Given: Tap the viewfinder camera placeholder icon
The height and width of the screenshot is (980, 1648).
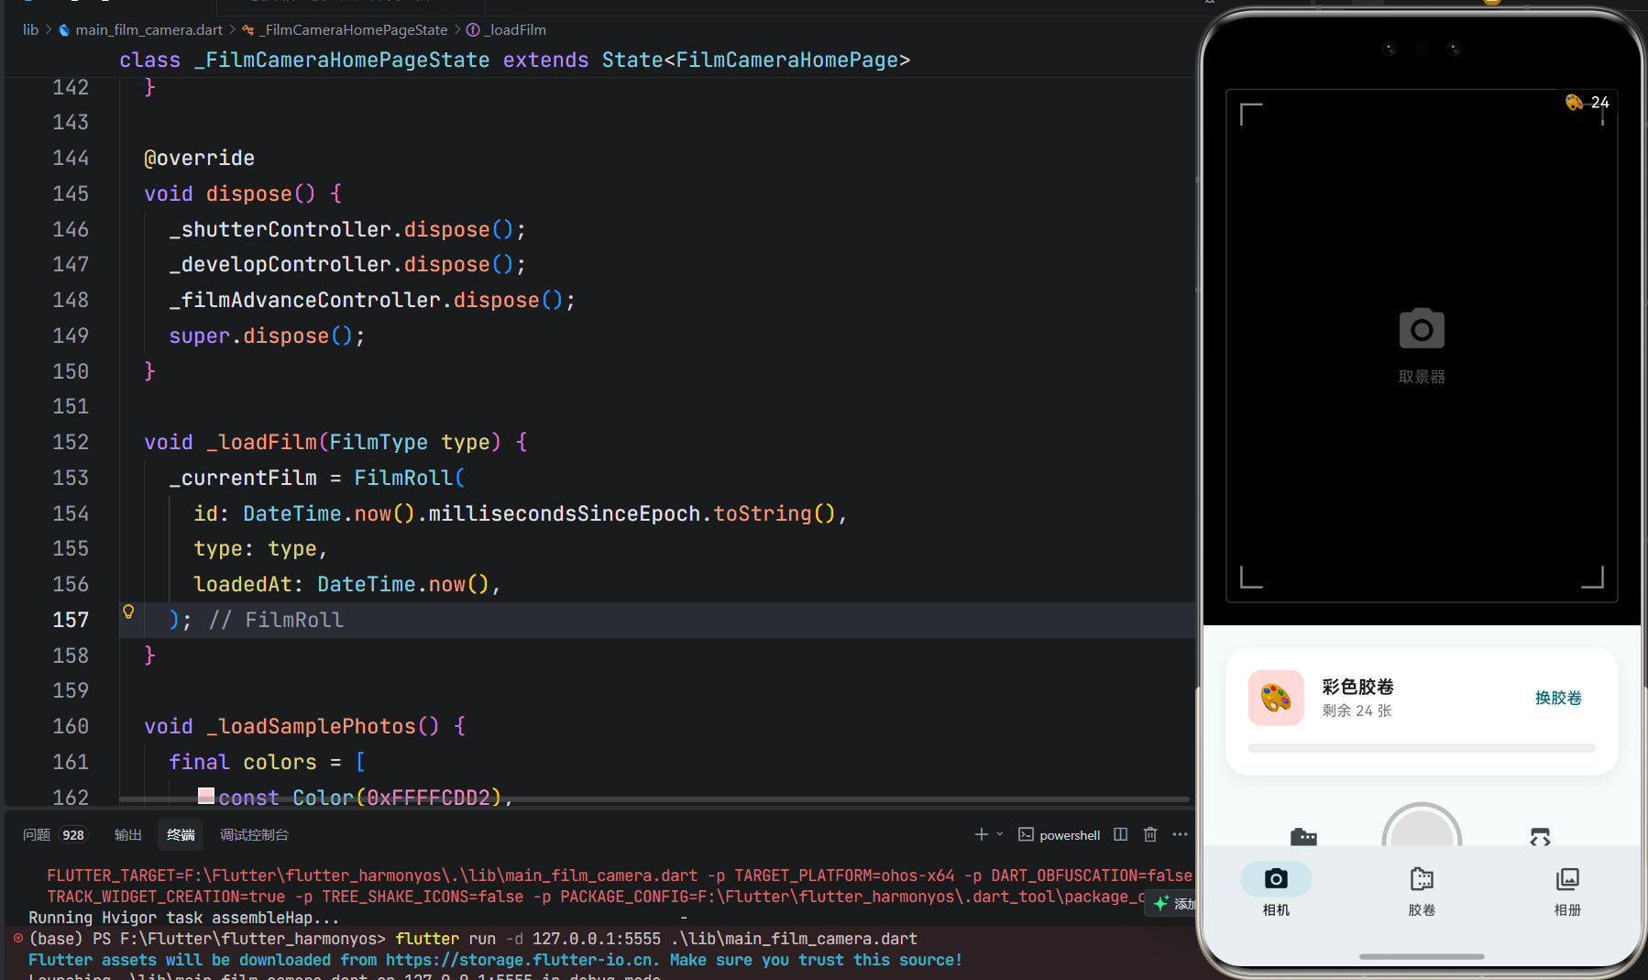Looking at the screenshot, I should tap(1422, 328).
